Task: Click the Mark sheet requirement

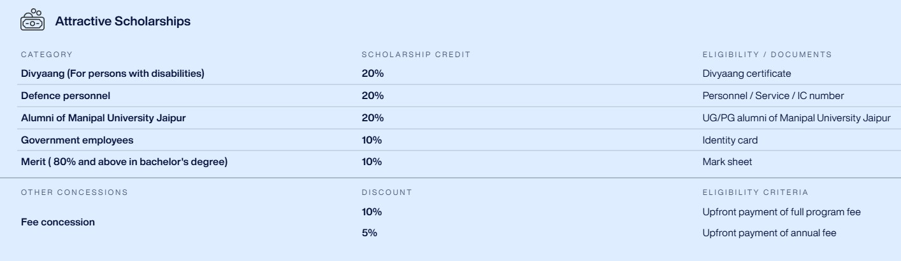Action: pyautogui.click(x=727, y=162)
